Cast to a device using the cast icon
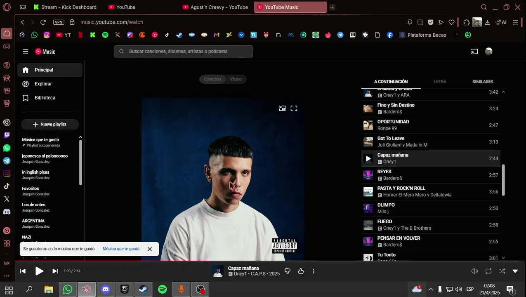Image resolution: width=526 pixels, height=297 pixels. coord(474,52)
